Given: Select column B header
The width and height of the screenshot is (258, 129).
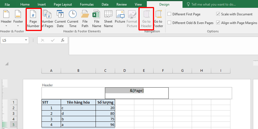Looking at the screenshot, I should (78, 71).
